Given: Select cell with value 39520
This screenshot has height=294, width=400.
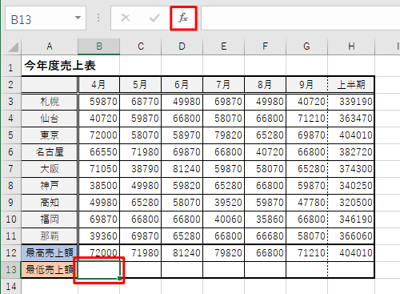Looking at the screenshot, I should (x=224, y=203).
